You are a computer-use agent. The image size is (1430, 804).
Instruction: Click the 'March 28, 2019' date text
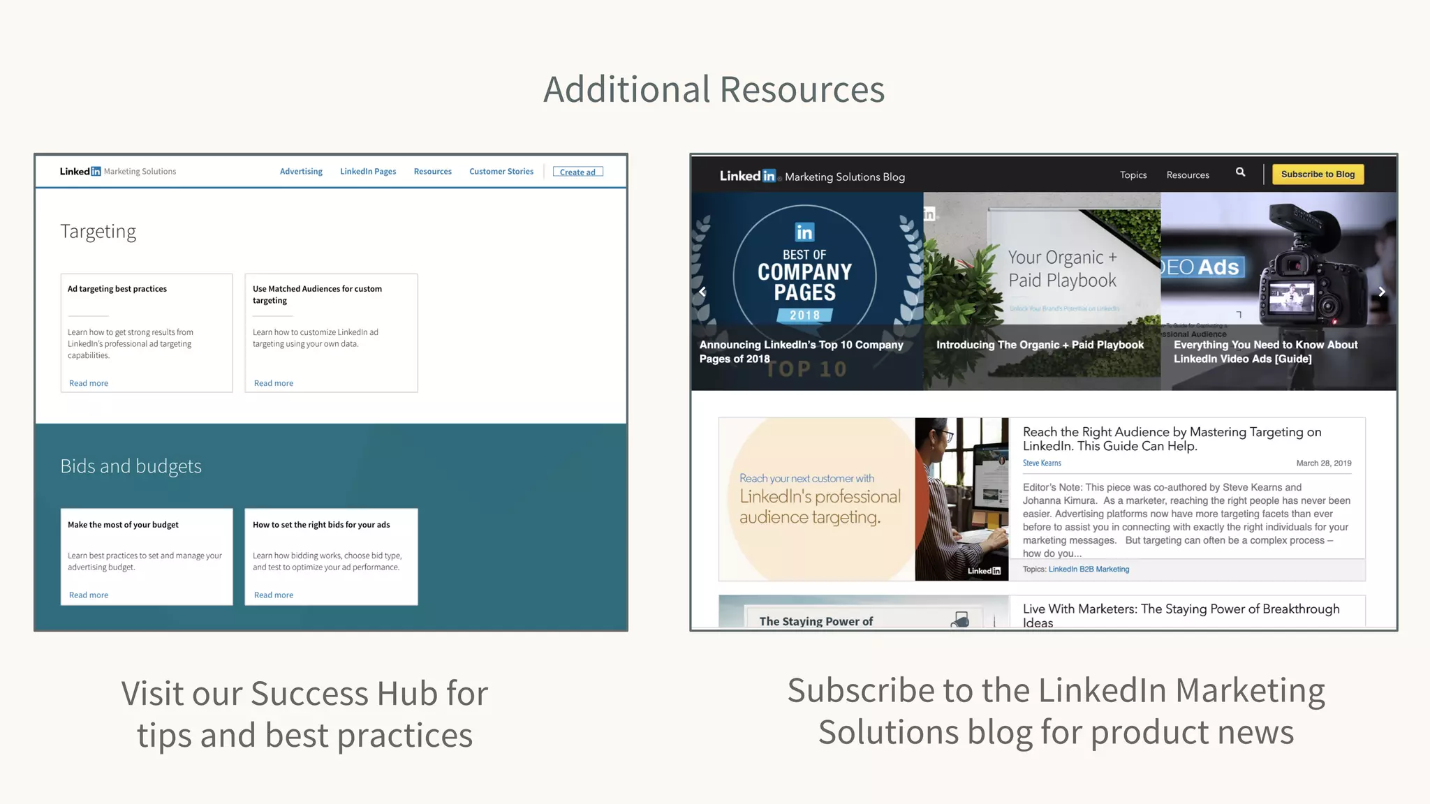tap(1324, 463)
